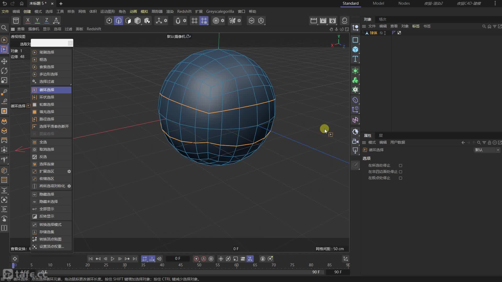Viewport: 502px width, 282px height.
Task: Click the current frame 0 F field
Action: point(178,258)
